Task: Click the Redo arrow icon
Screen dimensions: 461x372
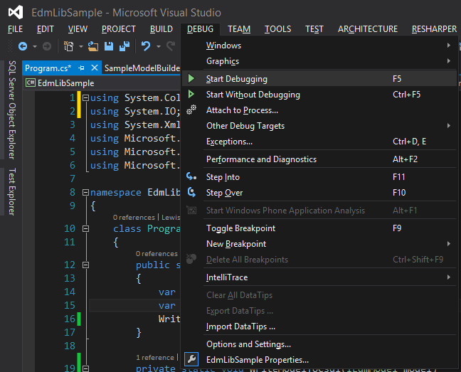Action: click(x=171, y=46)
